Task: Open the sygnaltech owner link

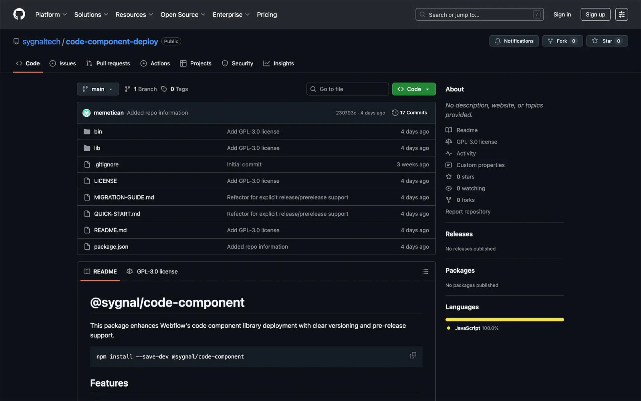Action: click(41, 41)
